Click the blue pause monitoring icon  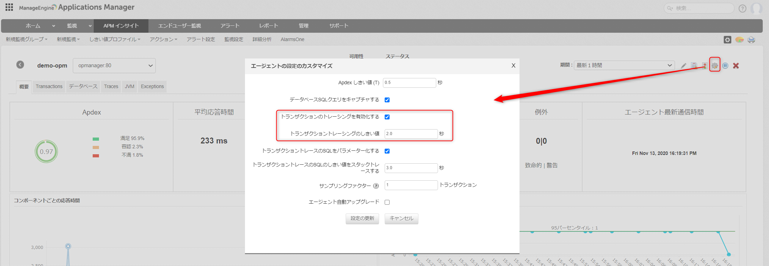[x=725, y=65]
